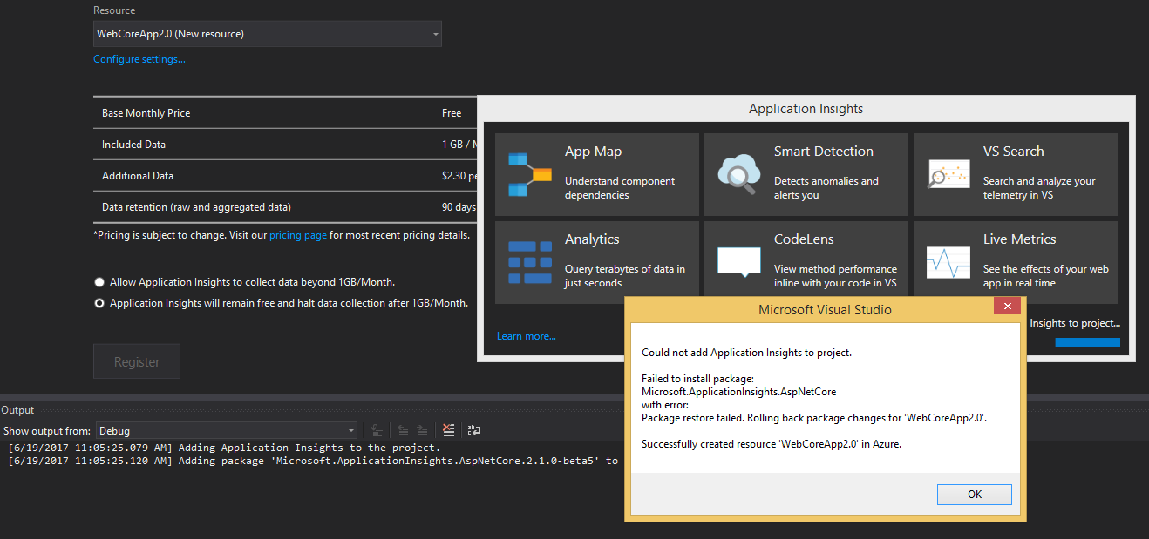The width and height of the screenshot is (1149, 539).
Task: Click the CodeLens speech bubble icon
Action: [739, 263]
